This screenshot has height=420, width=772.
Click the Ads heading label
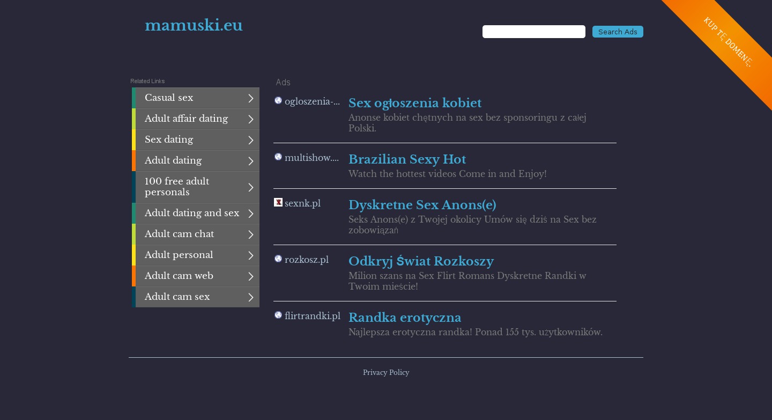283,82
